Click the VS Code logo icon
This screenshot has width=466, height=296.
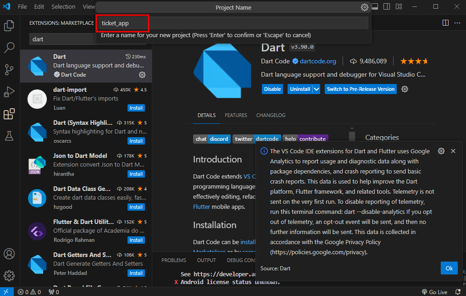[6, 6]
